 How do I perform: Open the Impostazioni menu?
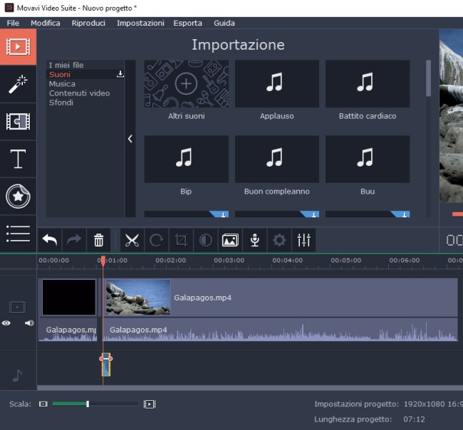pos(140,23)
